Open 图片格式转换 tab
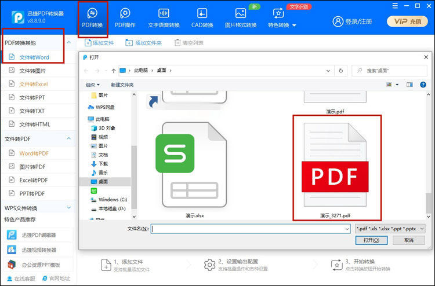The width and height of the screenshot is (435, 286). [241, 19]
